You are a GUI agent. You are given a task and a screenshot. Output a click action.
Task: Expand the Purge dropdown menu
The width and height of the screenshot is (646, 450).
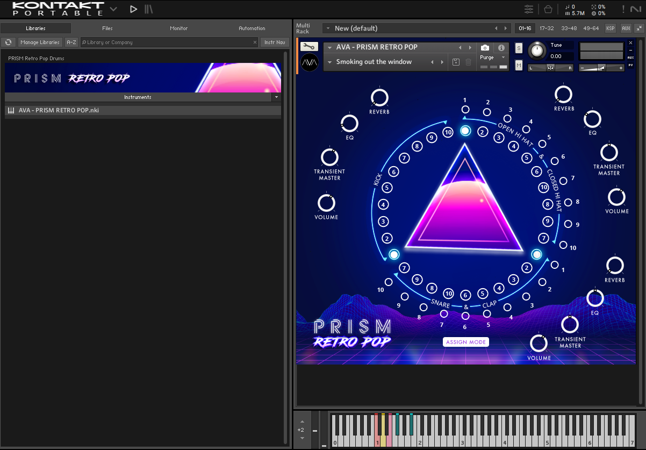pyautogui.click(x=503, y=58)
